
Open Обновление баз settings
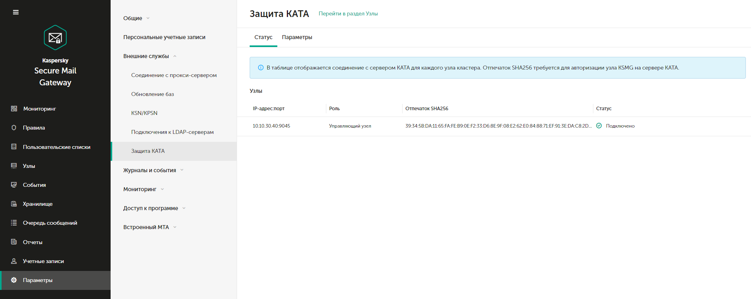coord(152,94)
